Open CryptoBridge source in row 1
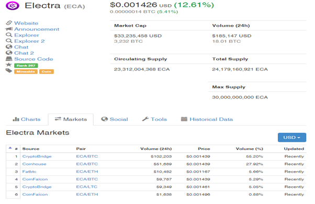This screenshot has height=204, width=315. click(x=37, y=157)
